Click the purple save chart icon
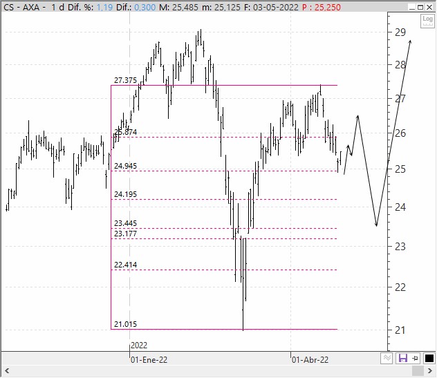The width and height of the screenshot is (437, 378). [402, 358]
